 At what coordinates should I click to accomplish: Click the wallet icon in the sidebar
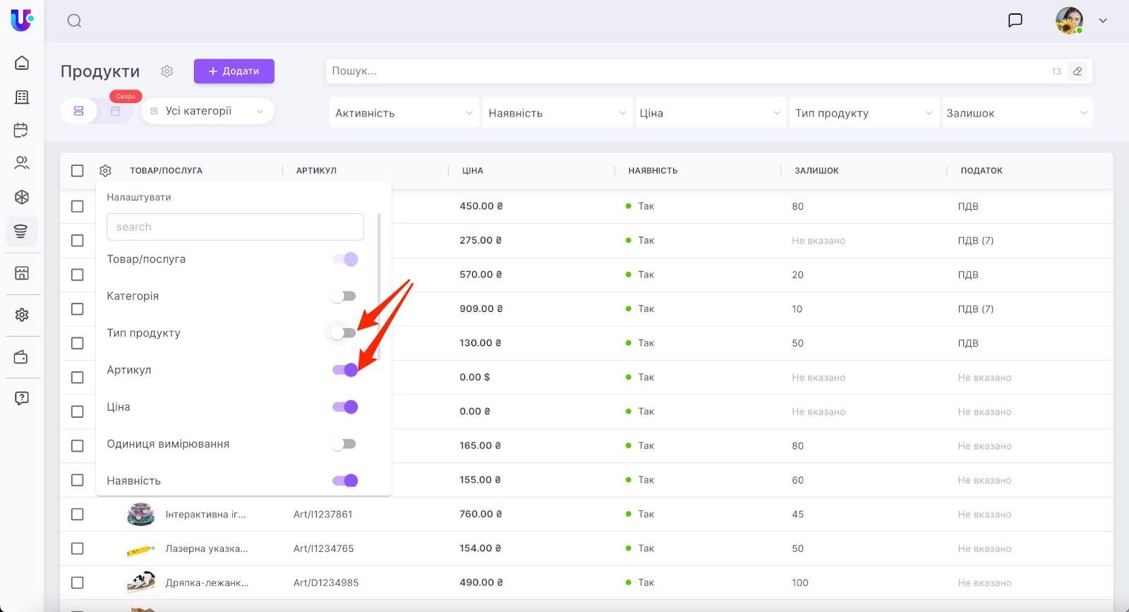(22, 357)
